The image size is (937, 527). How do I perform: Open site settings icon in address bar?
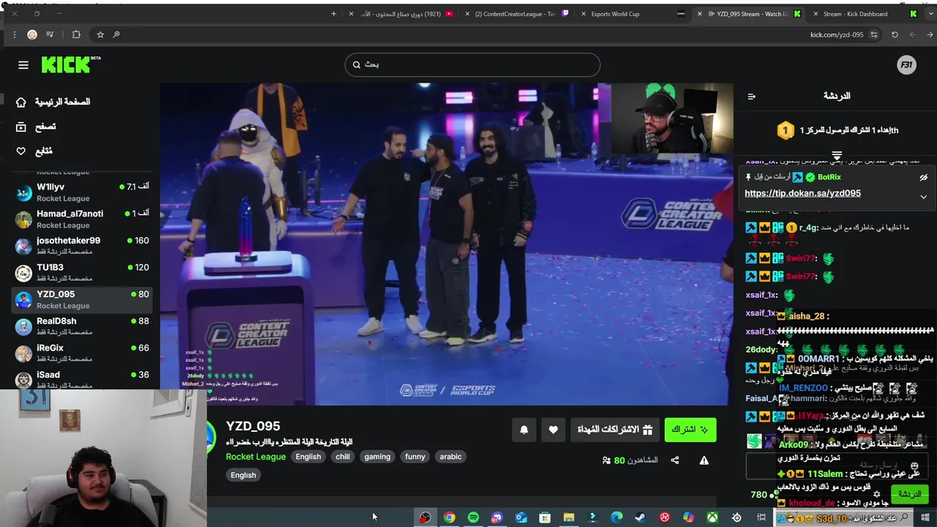pyautogui.click(x=873, y=34)
